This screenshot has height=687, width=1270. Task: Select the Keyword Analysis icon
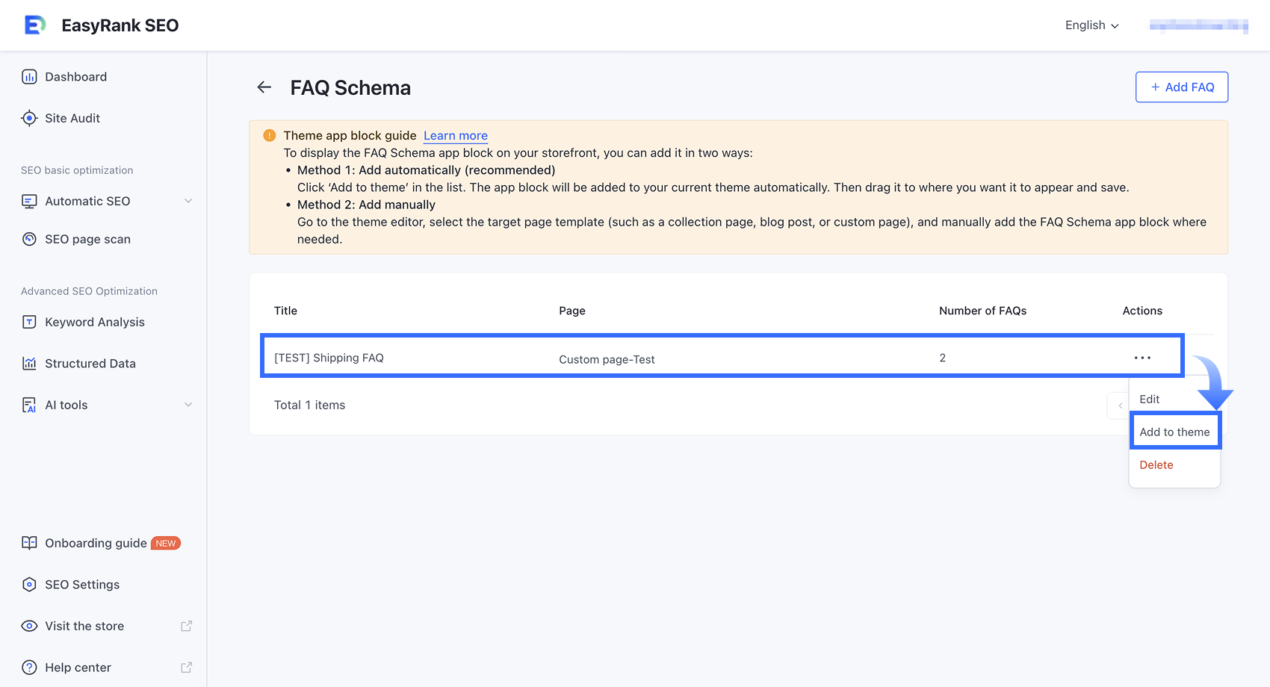(29, 322)
